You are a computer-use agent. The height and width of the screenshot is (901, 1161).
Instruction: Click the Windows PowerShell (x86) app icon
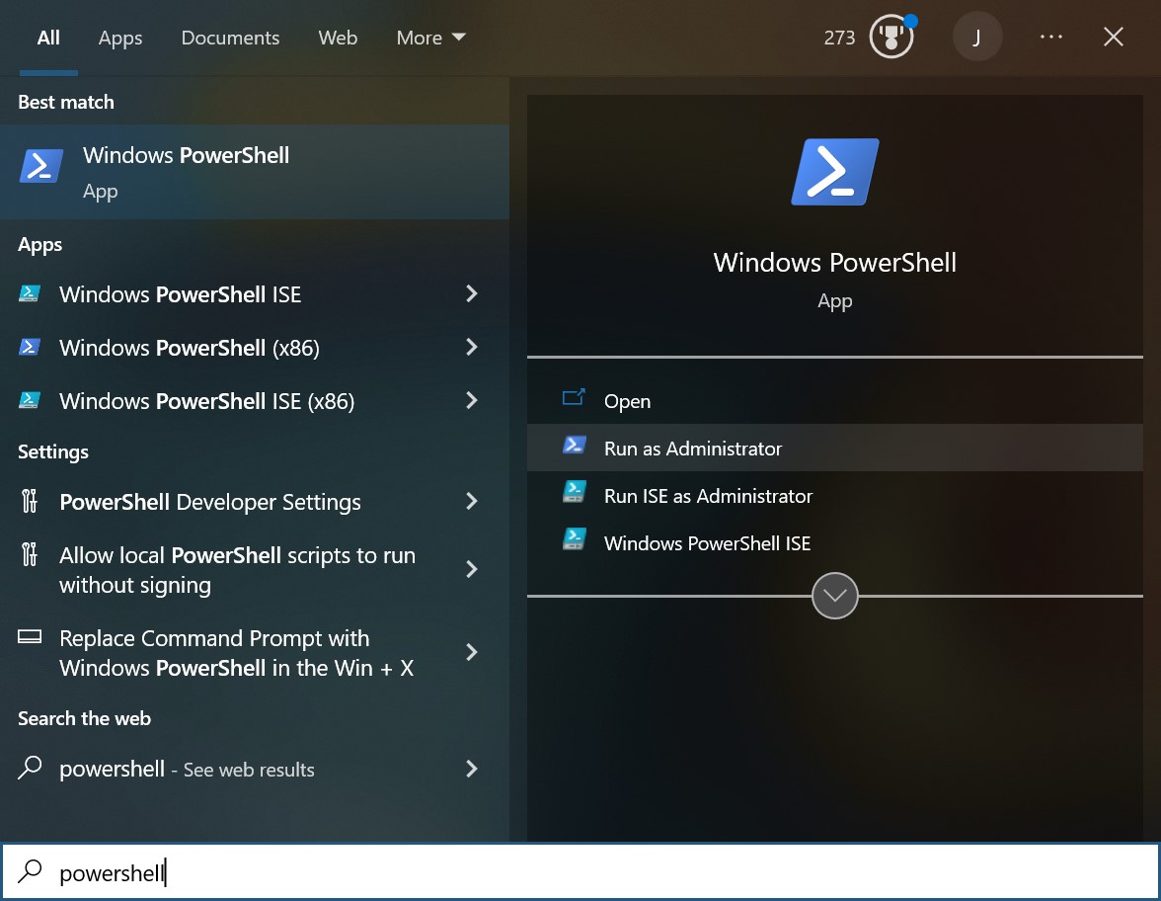pyautogui.click(x=30, y=347)
